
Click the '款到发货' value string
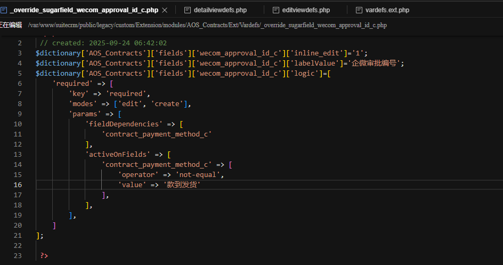point(184,185)
